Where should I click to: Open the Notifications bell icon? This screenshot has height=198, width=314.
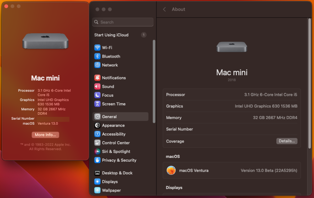(x=97, y=78)
